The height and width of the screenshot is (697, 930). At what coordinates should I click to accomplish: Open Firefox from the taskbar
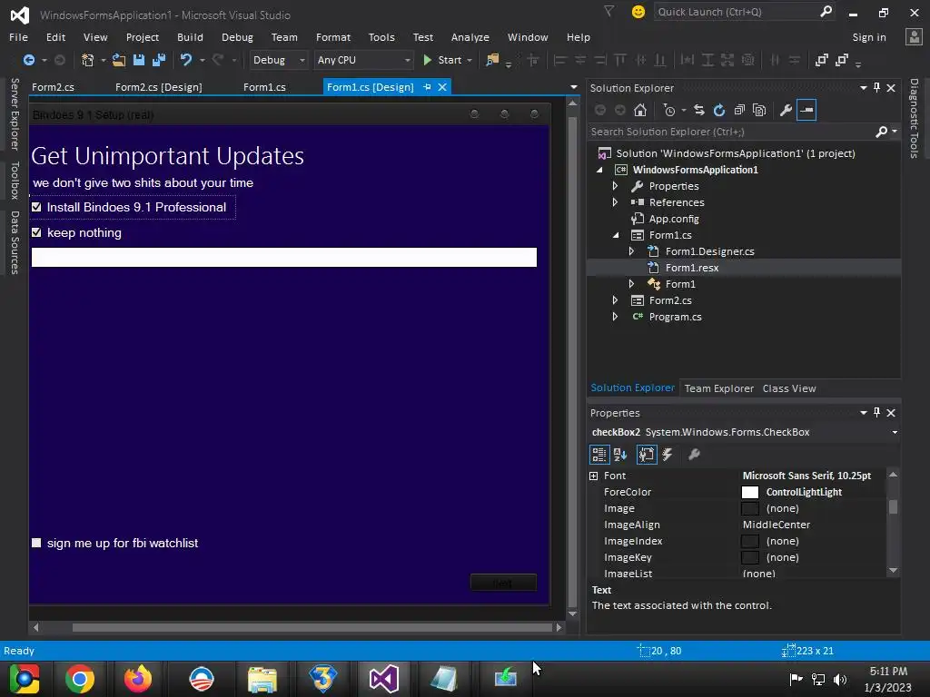(x=138, y=679)
